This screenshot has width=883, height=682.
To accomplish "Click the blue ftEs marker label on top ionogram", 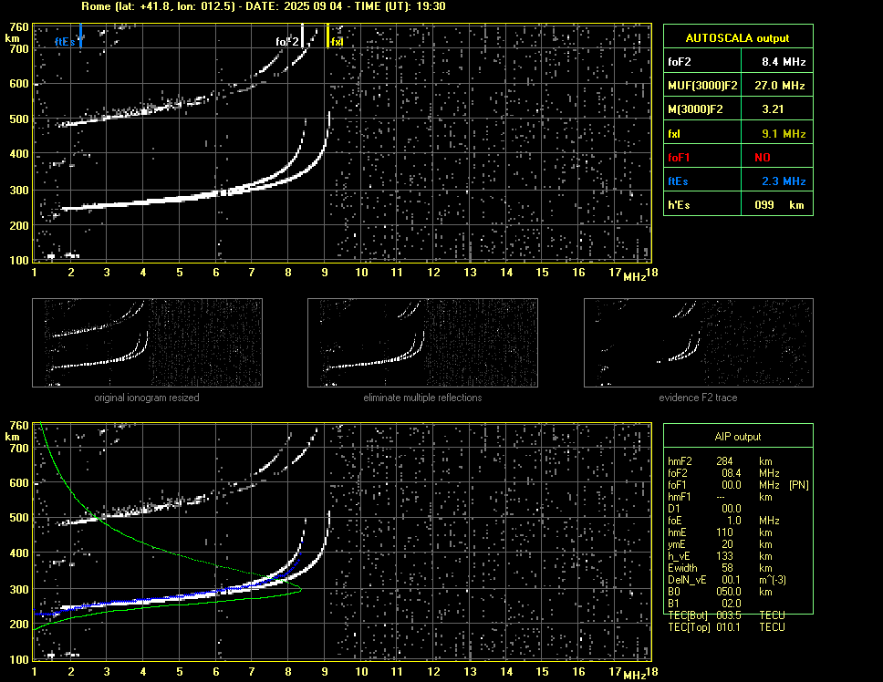I will [x=65, y=42].
